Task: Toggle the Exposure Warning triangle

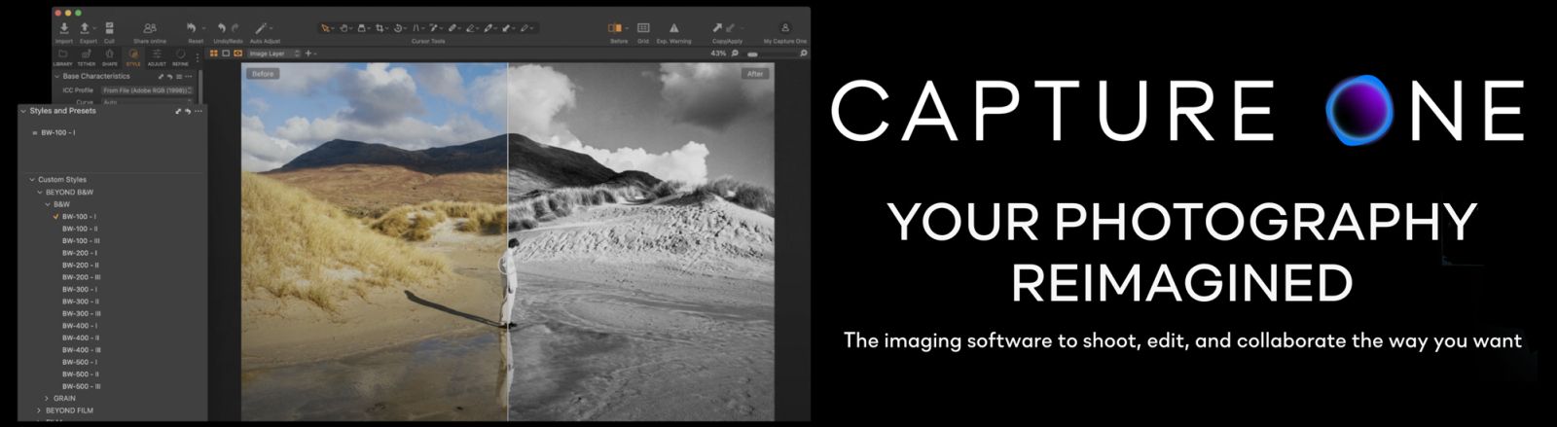Action: [x=673, y=28]
